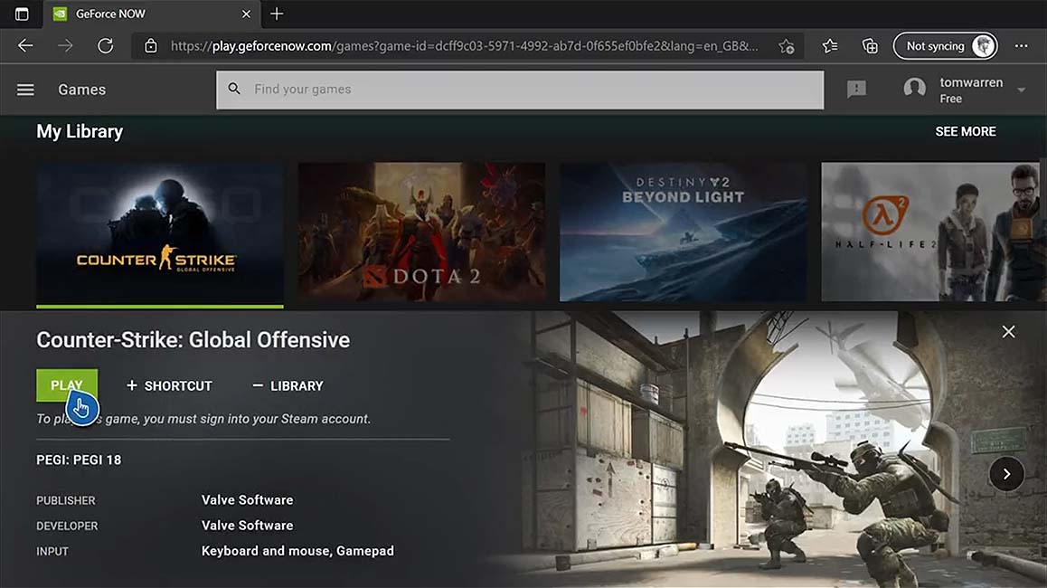Viewport: 1047px width, 588px height.
Task: Click the Counter-Strike: Global Offensive title
Action: click(x=193, y=340)
